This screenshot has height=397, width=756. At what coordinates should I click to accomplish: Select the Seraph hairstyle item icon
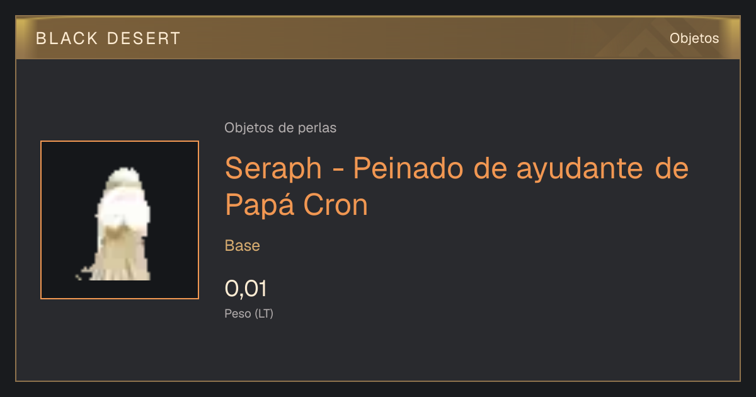click(x=120, y=220)
